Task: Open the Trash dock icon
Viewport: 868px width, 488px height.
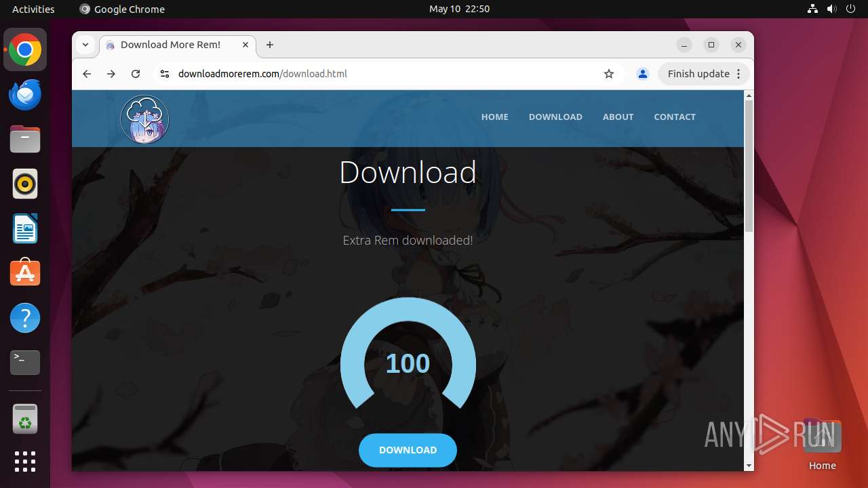Action: tap(25, 419)
